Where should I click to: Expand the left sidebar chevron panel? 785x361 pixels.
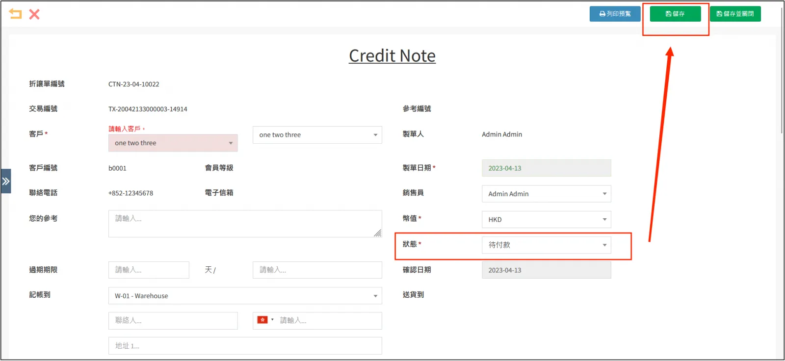pos(6,181)
